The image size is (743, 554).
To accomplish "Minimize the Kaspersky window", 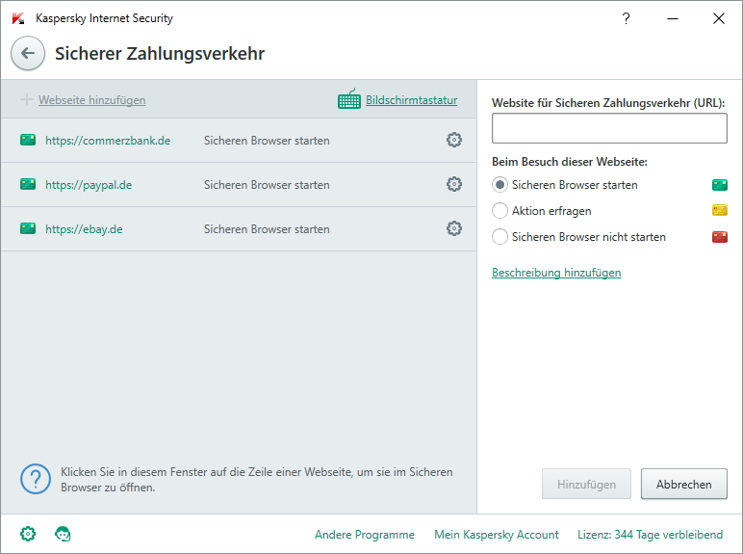I will pos(673,18).
